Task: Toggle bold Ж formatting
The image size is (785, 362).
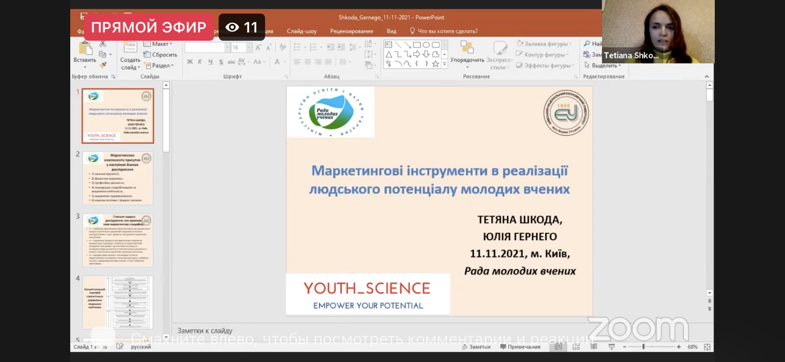Action: [x=190, y=62]
